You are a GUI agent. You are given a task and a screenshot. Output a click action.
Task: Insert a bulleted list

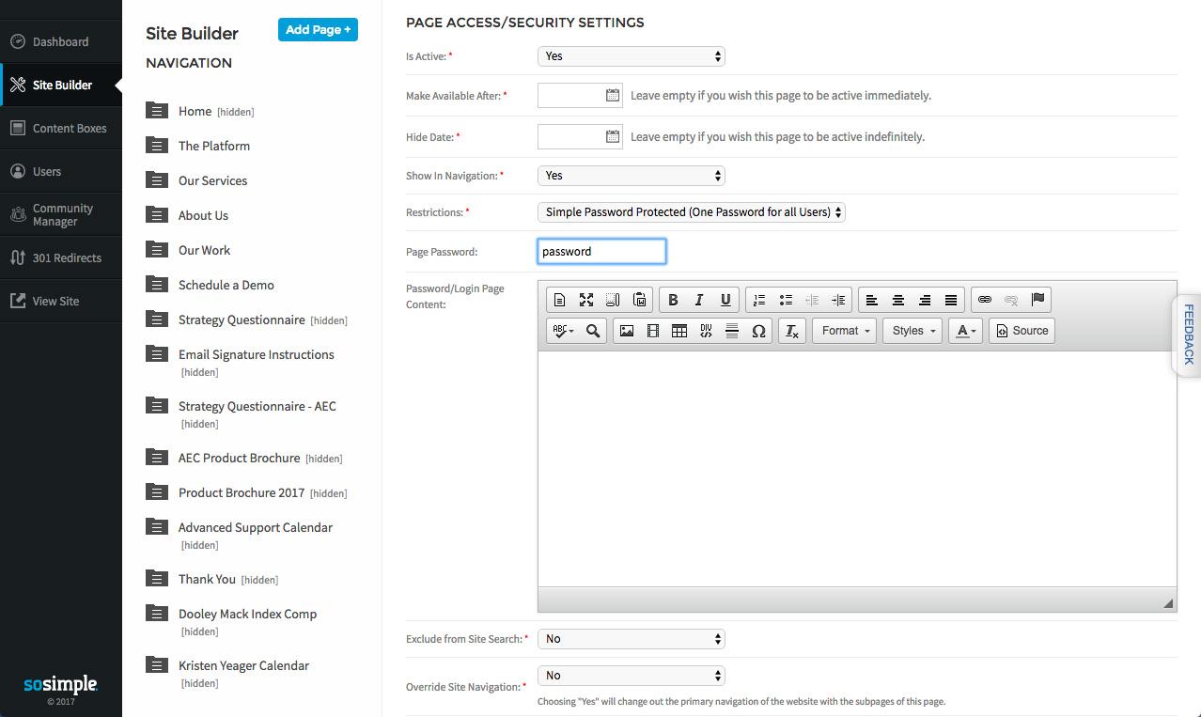pos(786,300)
